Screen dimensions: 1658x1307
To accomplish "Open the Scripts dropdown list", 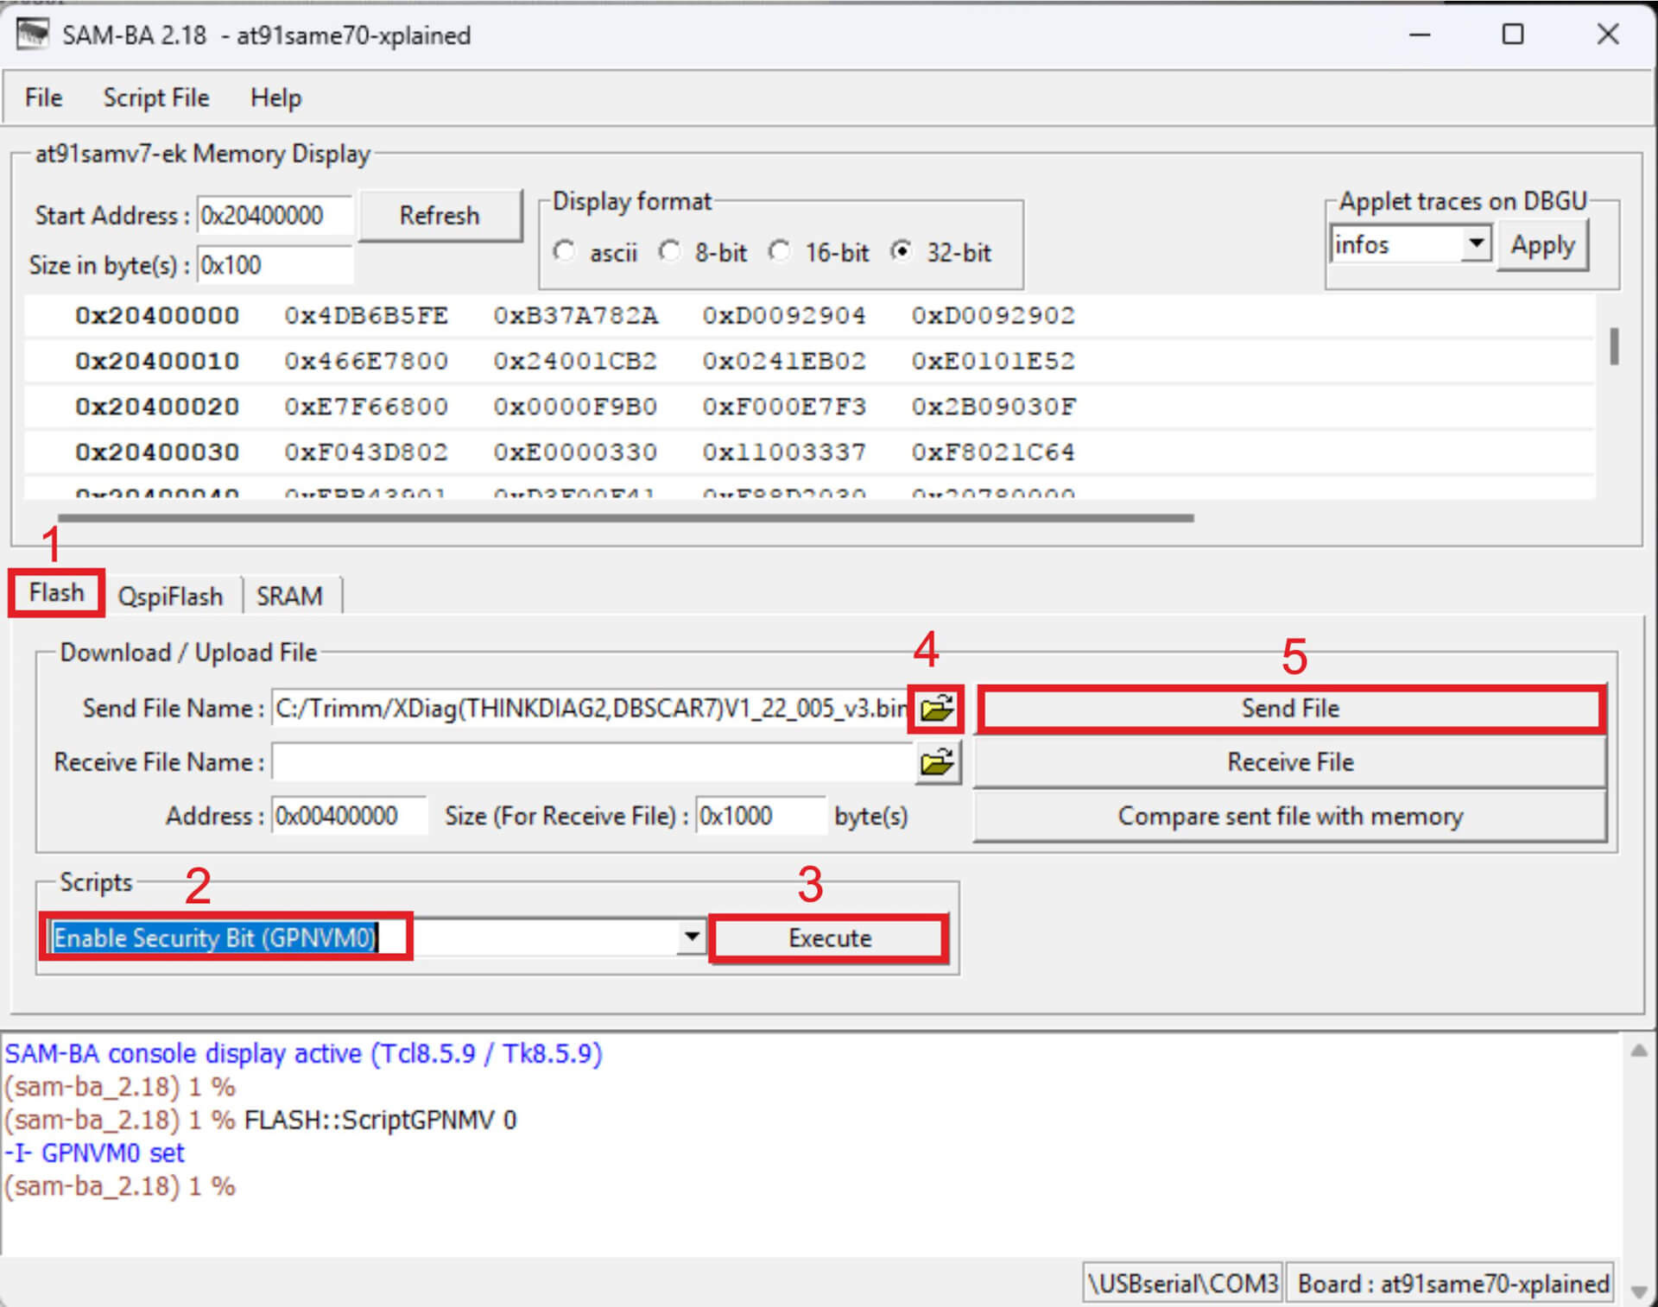I will pyautogui.click(x=691, y=937).
